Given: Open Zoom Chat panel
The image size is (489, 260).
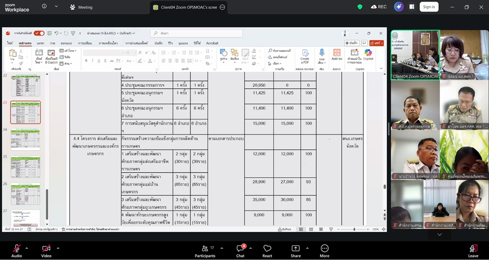Looking at the screenshot, I should click(240, 250).
